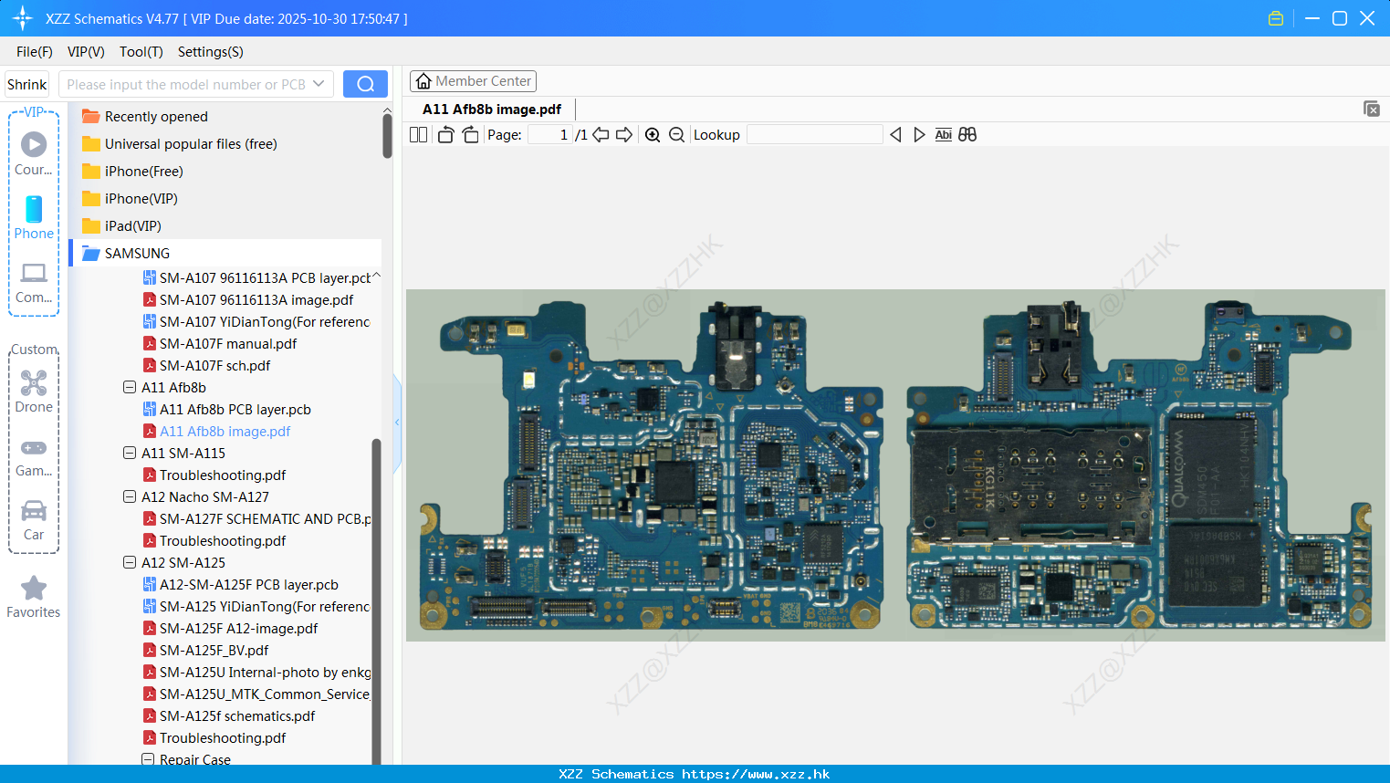The image size is (1390, 783).
Task: Open the Car category
Action: [x=34, y=519]
